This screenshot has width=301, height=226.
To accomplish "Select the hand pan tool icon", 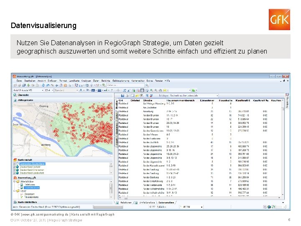I will [160, 90].
